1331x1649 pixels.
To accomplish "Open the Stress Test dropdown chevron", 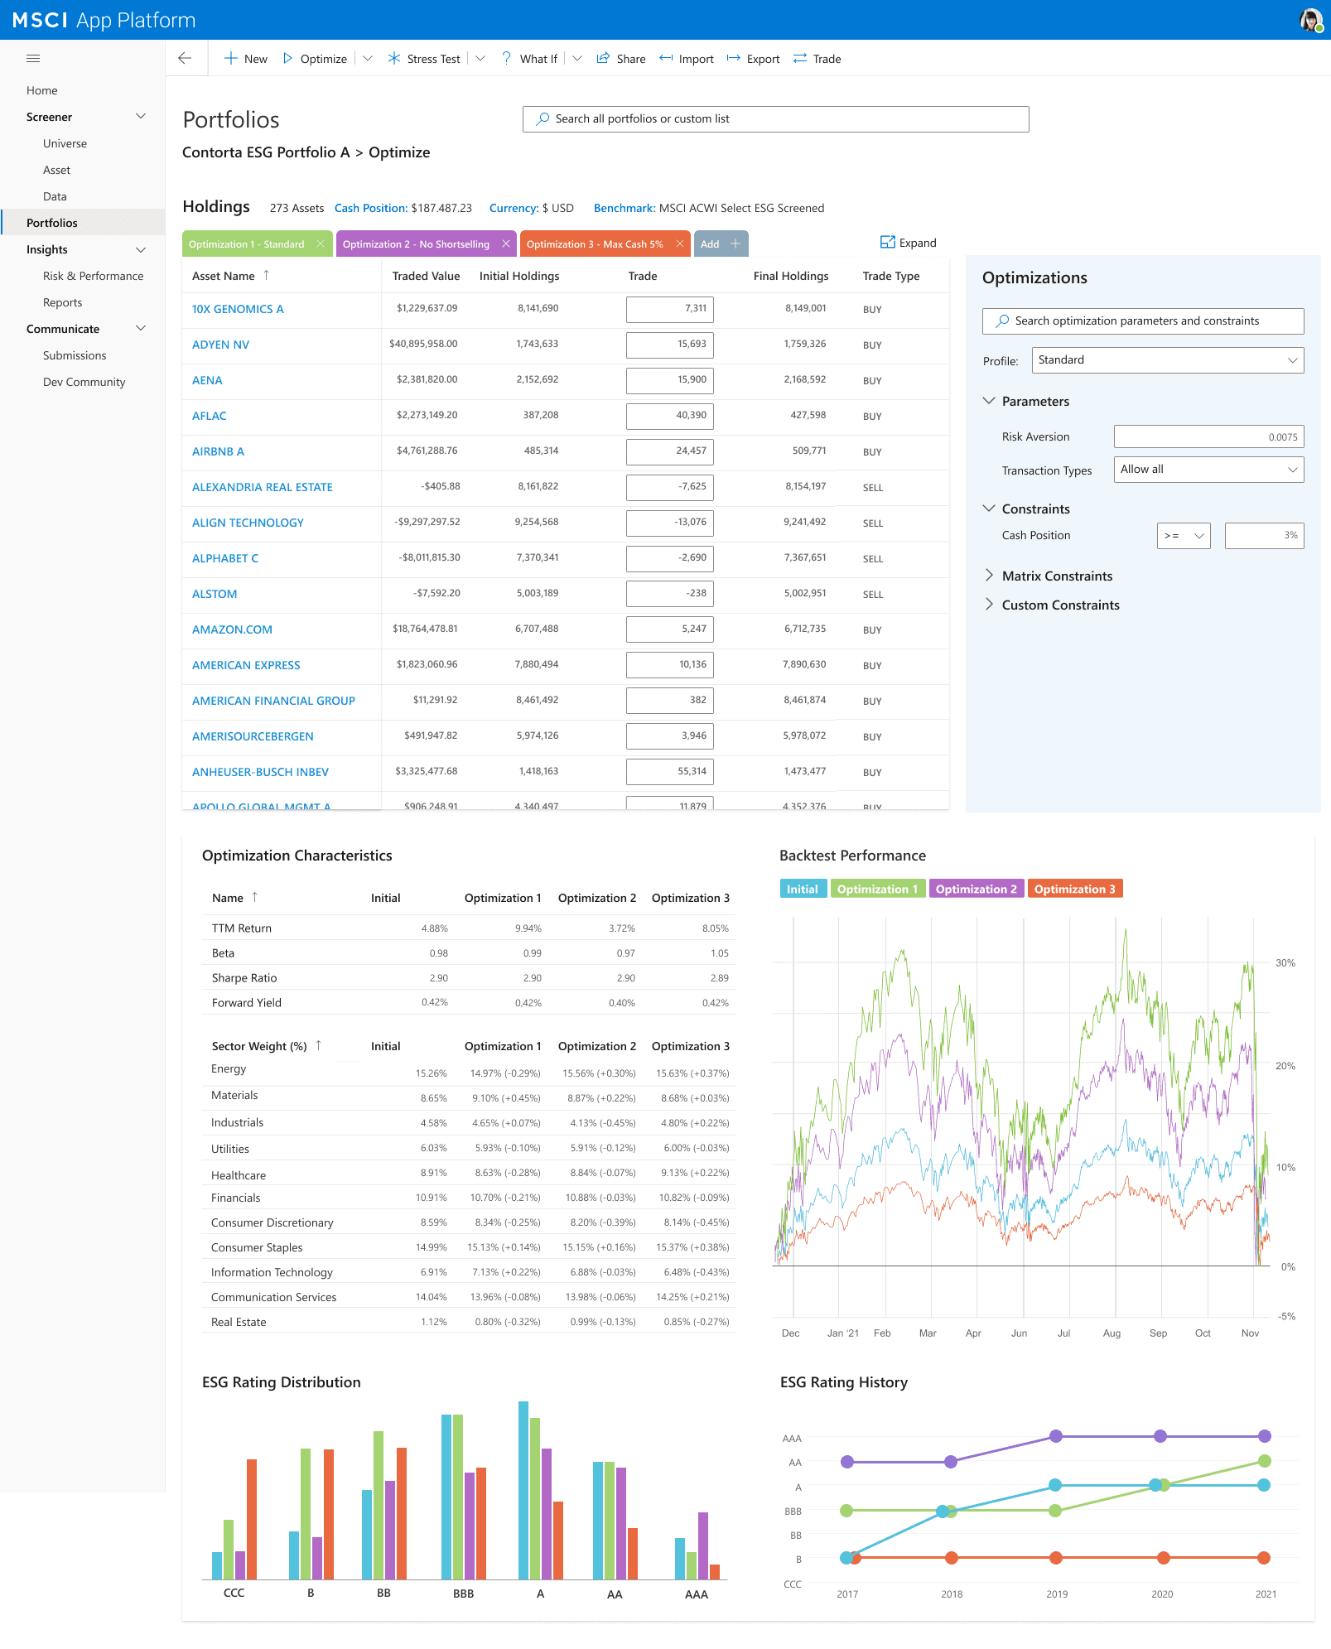I will coord(480,59).
